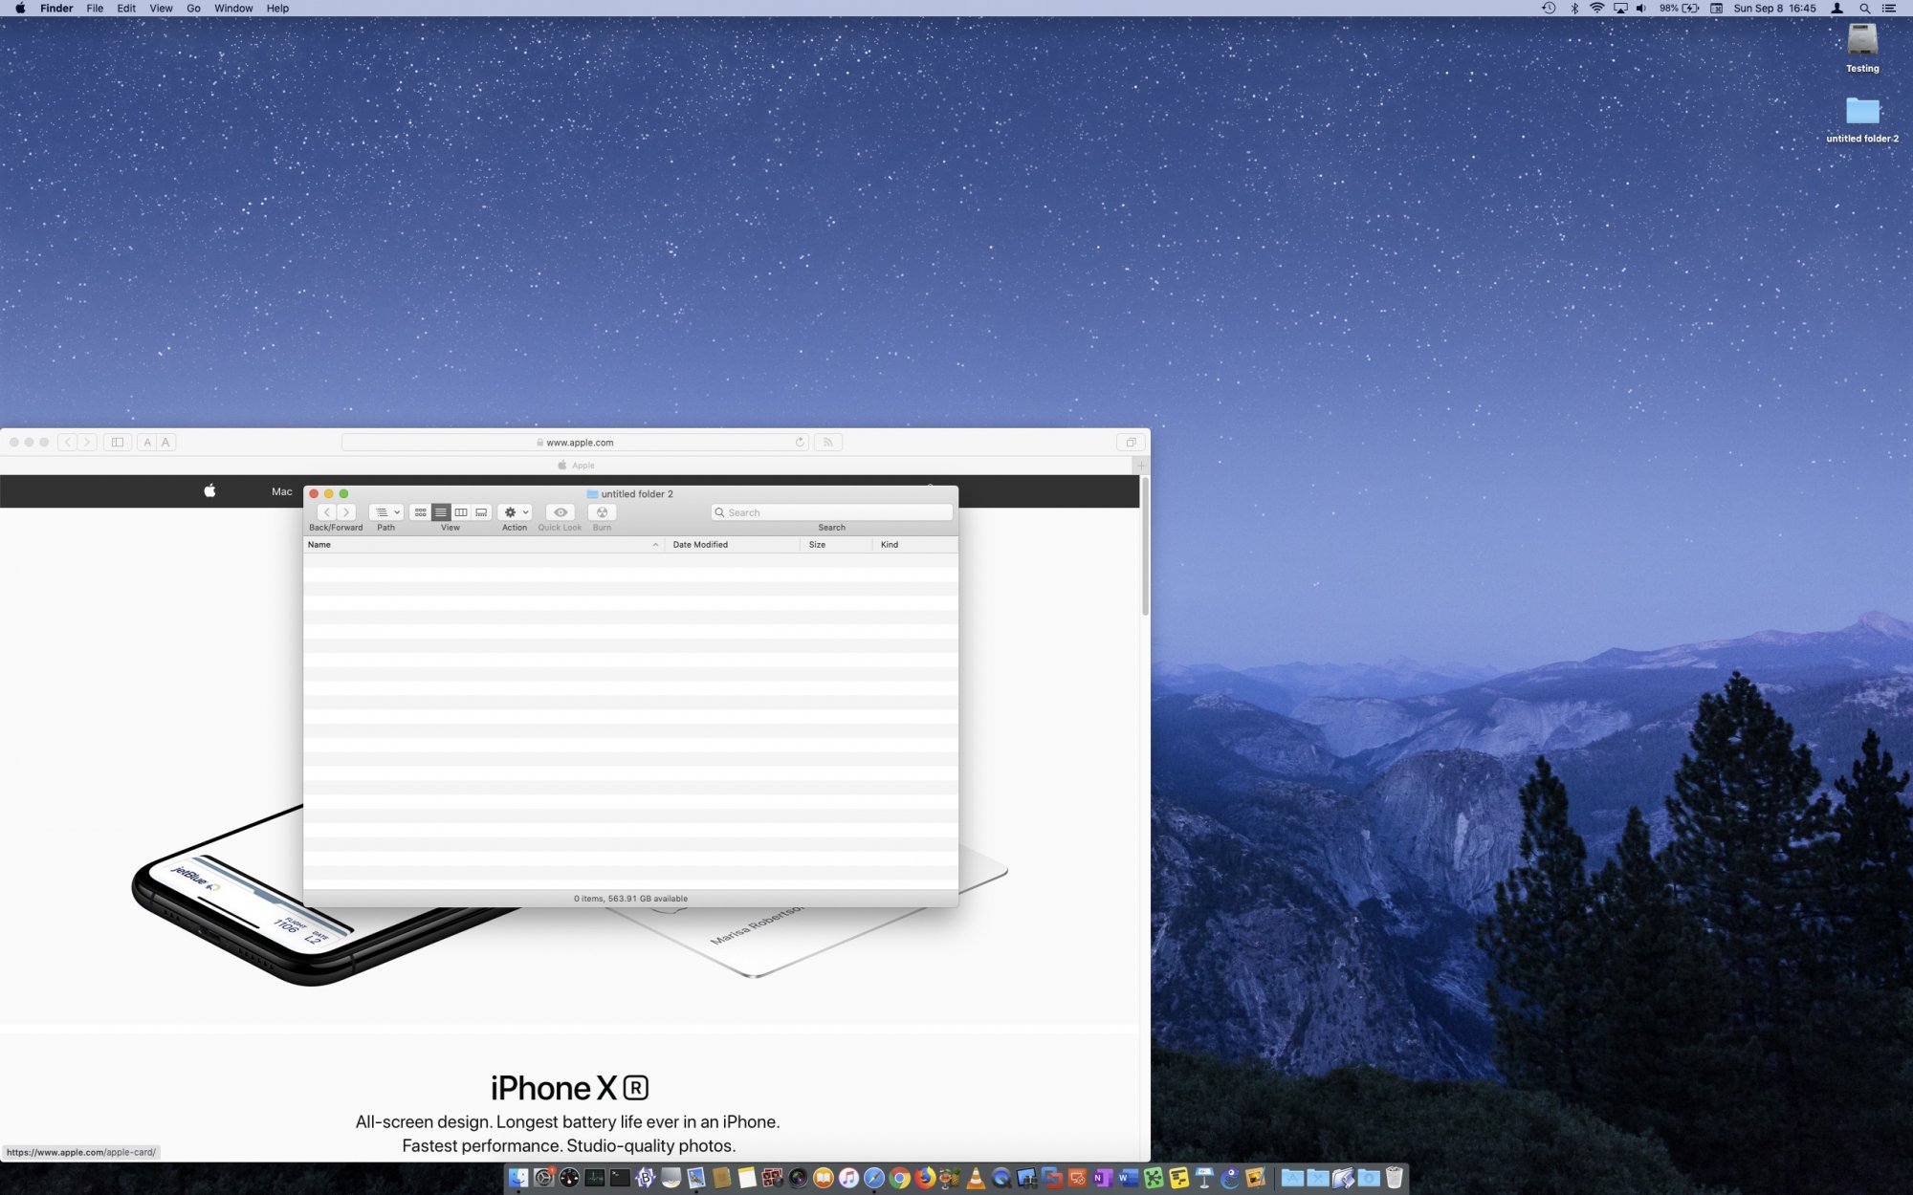Toggle Name column sort order arrow
1913x1195 pixels.
655,545
